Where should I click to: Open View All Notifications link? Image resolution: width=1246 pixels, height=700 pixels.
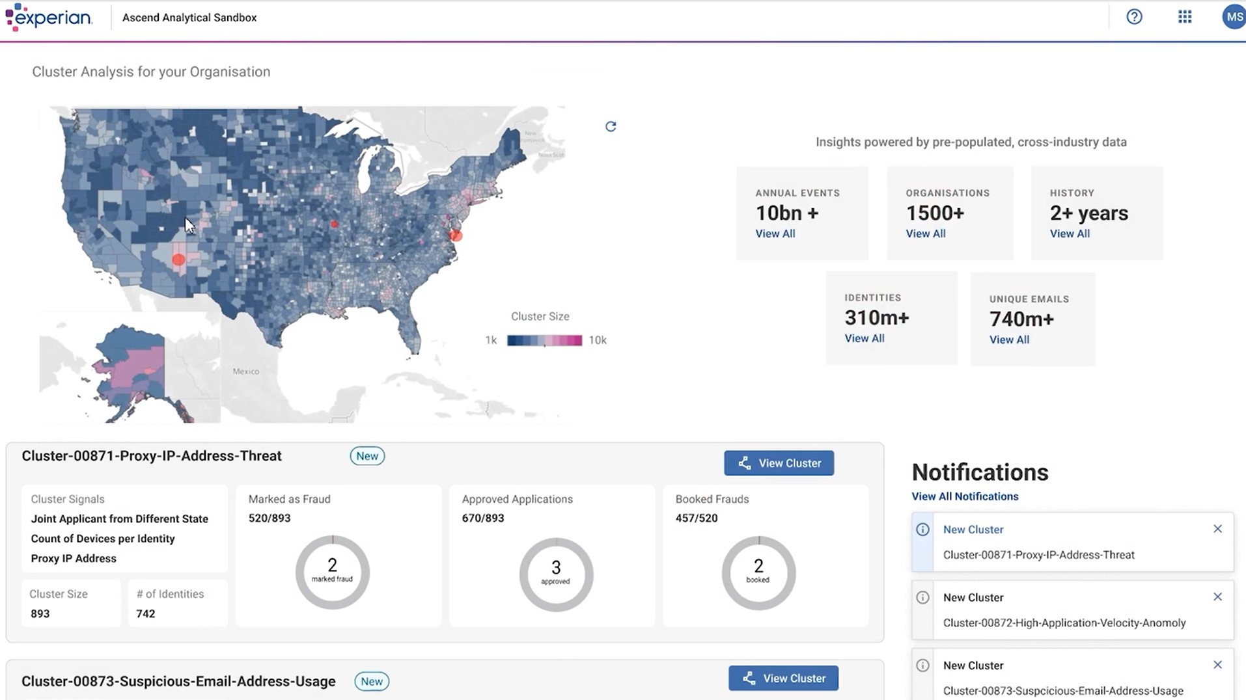[x=965, y=496]
